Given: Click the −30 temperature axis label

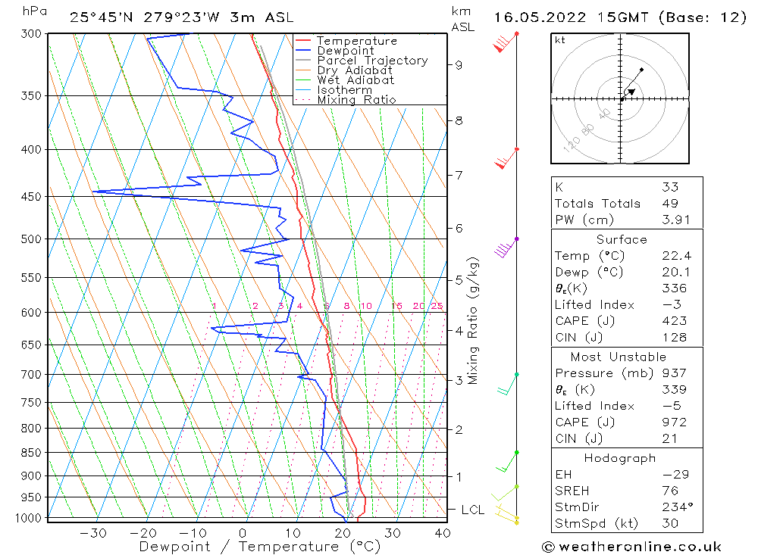Looking at the screenshot, I should (x=92, y=533).
